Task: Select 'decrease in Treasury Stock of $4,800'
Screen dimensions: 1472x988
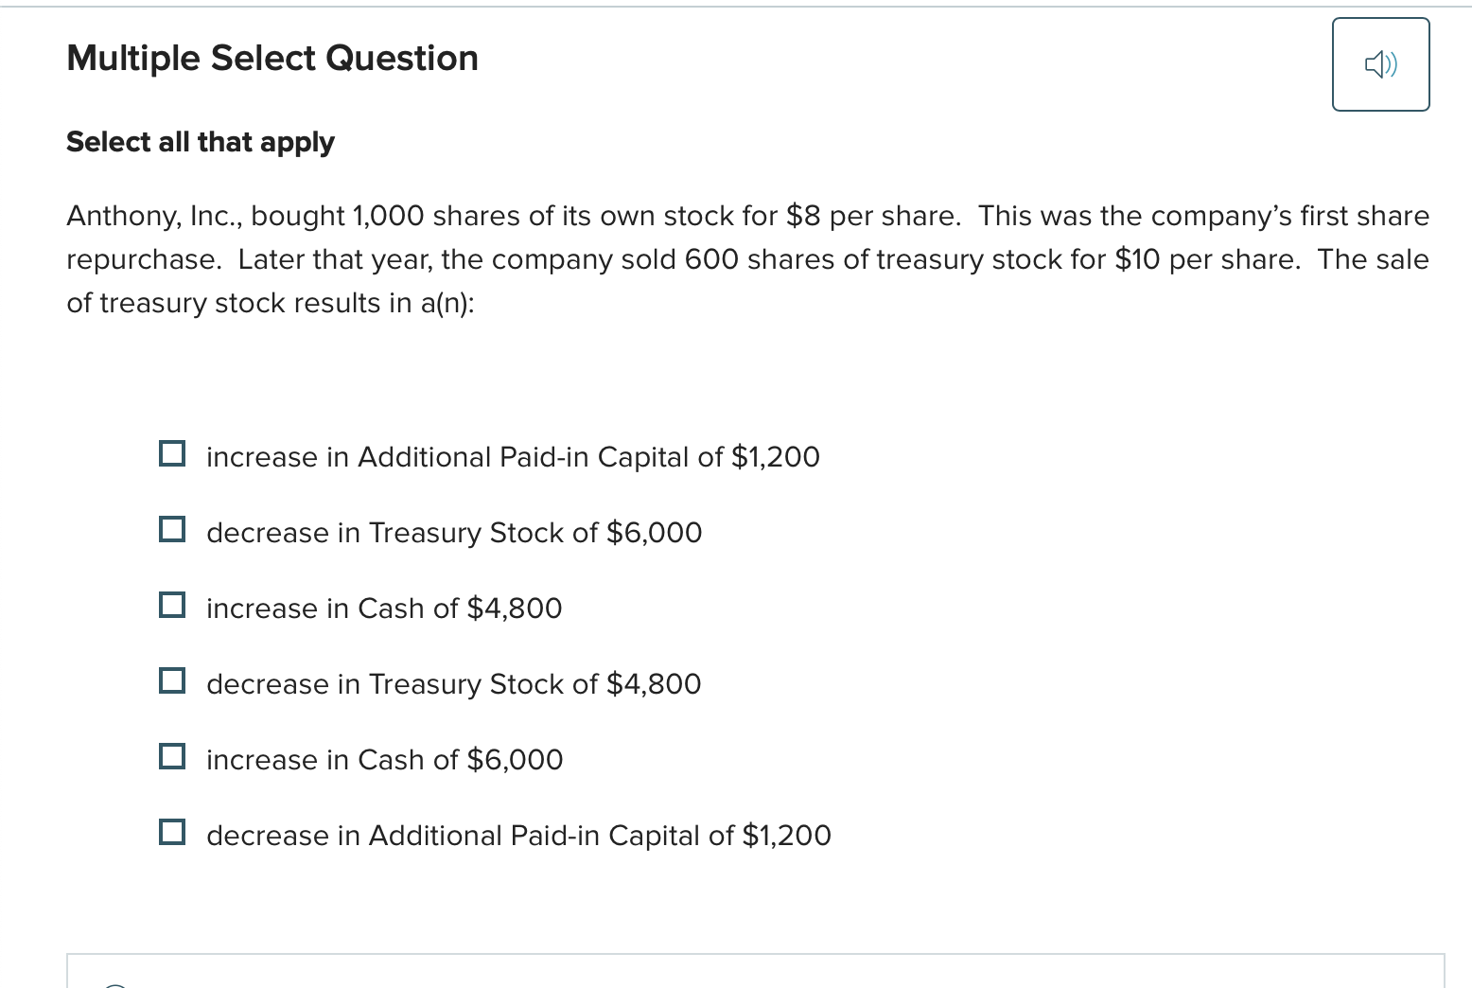Action: tap(172, 679)
